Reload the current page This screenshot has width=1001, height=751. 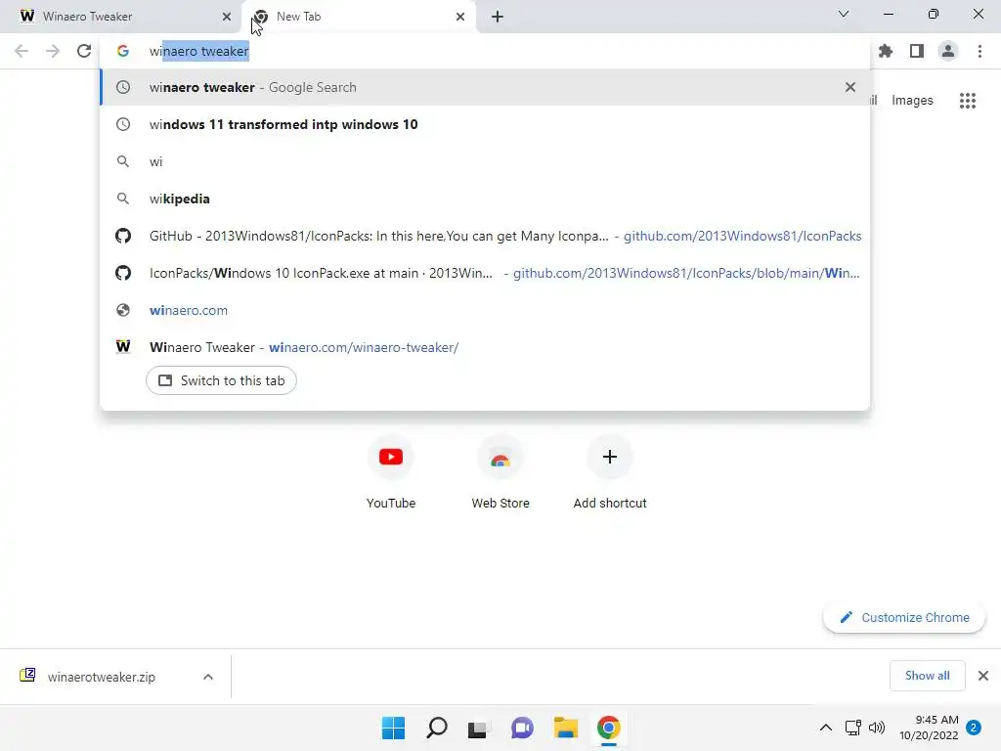click(84, 51)
